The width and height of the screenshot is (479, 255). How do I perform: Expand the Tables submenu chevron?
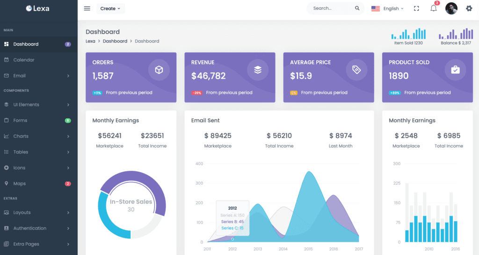68,152
